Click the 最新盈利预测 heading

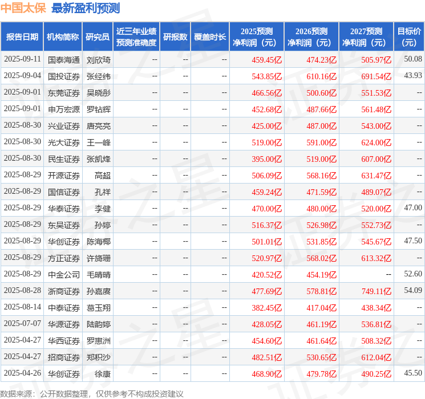coord(86,8)
